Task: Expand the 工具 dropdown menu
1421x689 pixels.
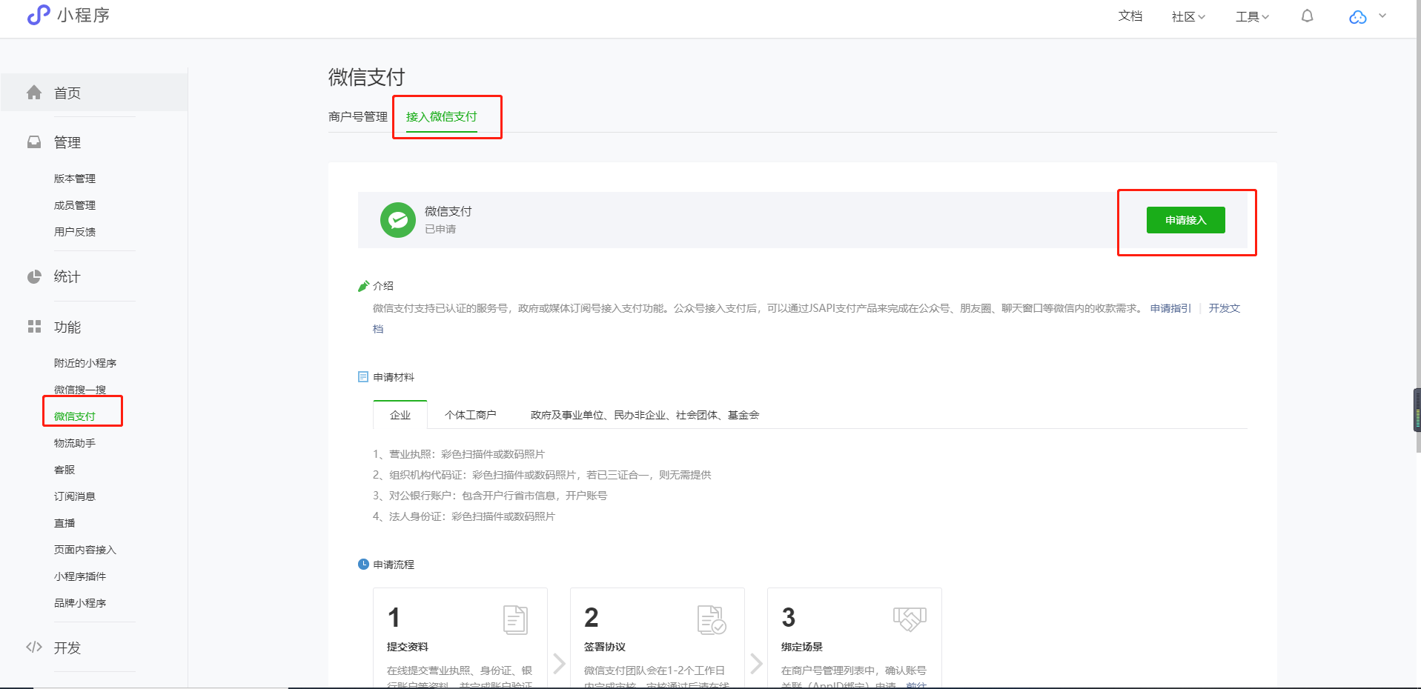Action: point(1252,17)
